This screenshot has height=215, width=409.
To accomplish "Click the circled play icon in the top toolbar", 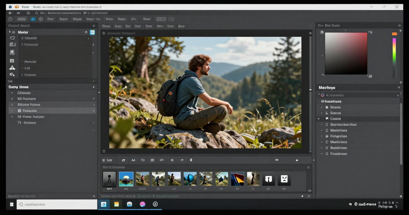I will [41, 19].
